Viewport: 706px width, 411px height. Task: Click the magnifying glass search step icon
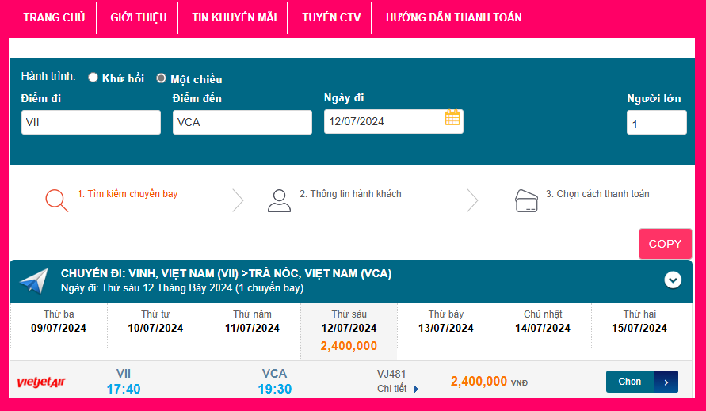pos(56,200)
